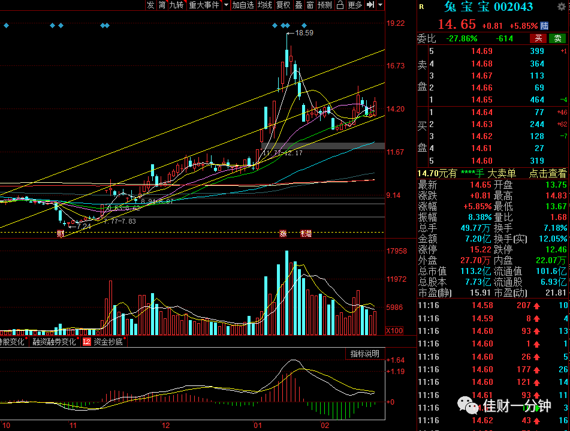Open the settings gear beside stock name

562,7
